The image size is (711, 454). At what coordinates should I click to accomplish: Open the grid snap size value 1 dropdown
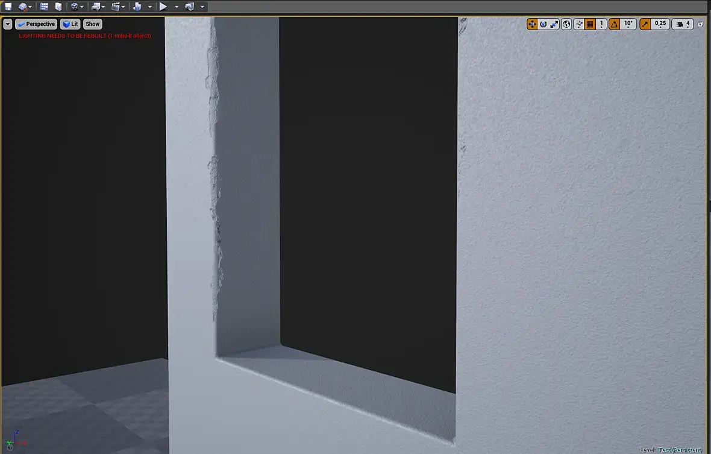[602, 24]
